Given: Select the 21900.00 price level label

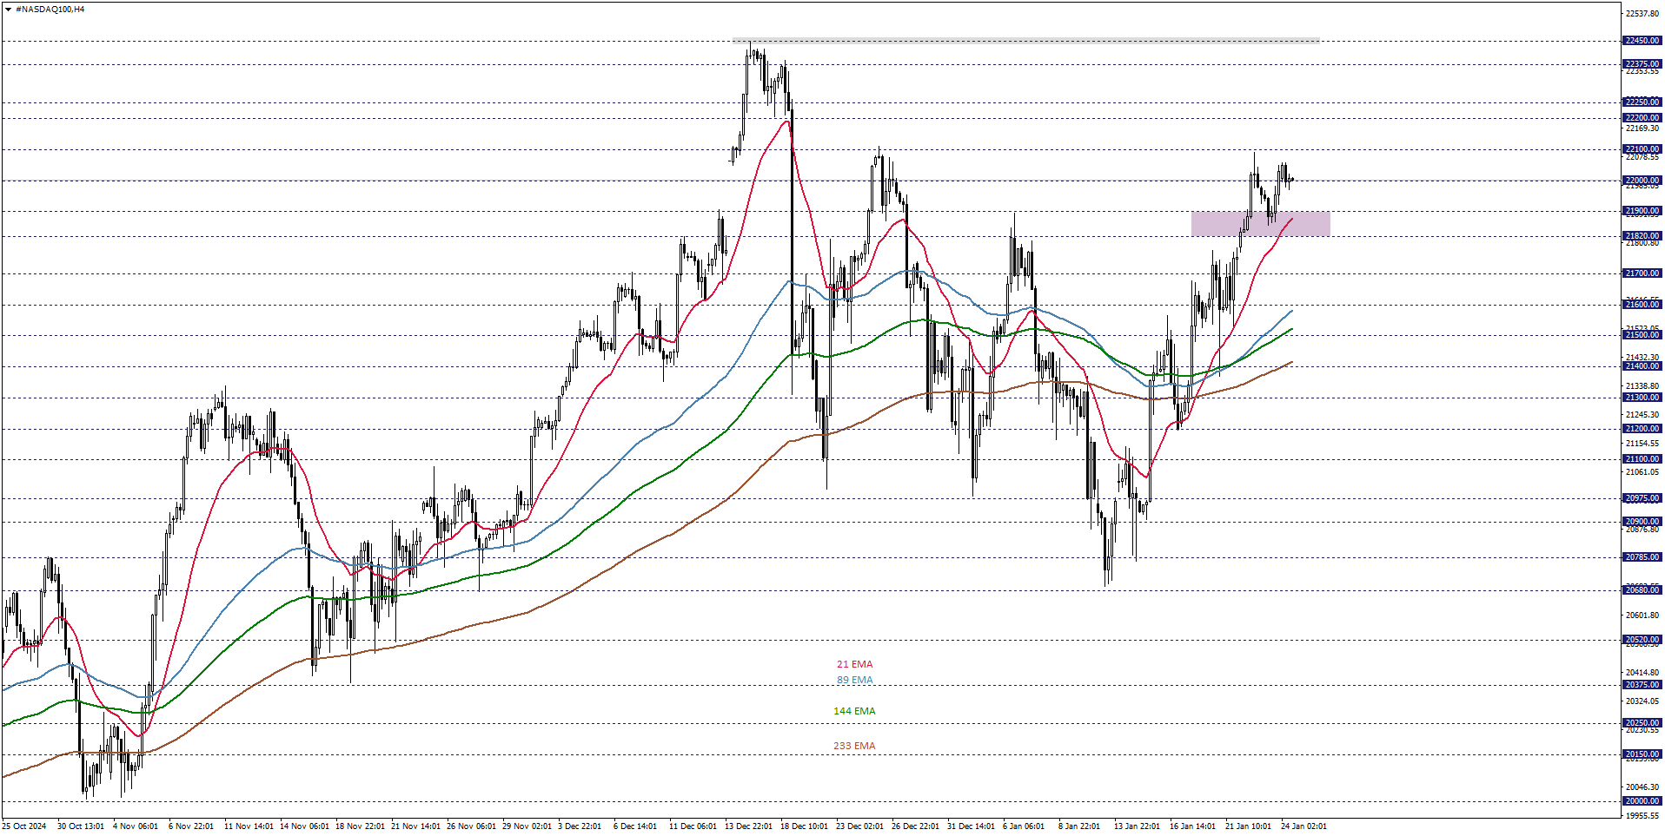Looking at the screenshot, I should pos(1642,211).
